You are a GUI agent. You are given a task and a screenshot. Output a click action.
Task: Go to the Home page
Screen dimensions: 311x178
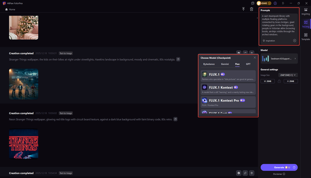point(10,9)
